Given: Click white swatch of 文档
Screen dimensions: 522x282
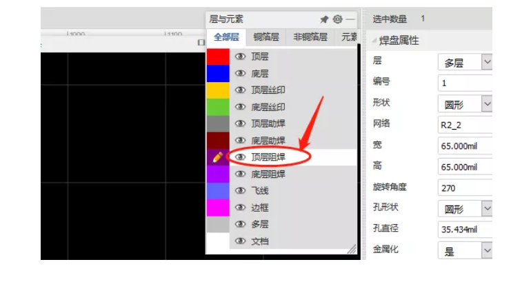Looking at the screenshot, I should coord(218,241).
